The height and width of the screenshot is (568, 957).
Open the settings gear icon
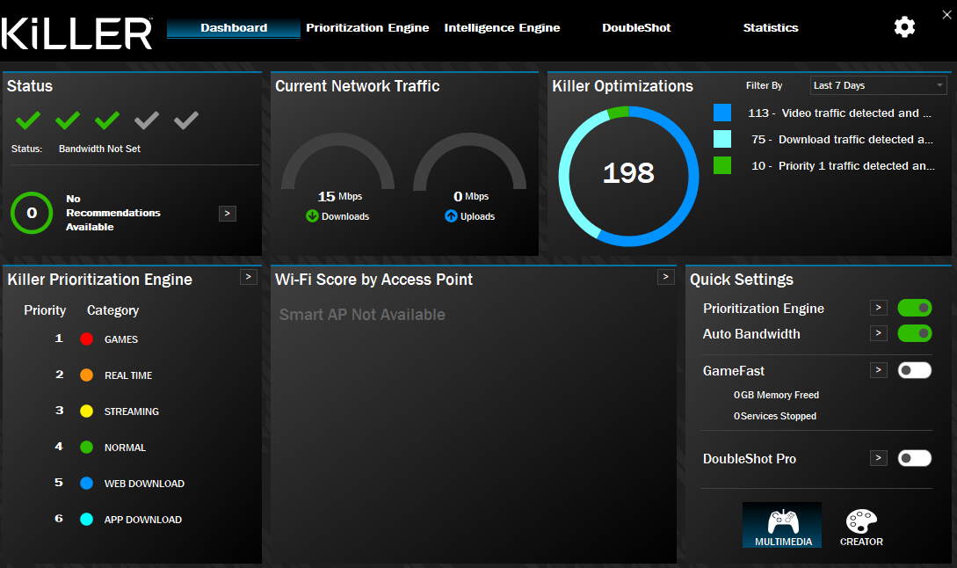coord(904,27)
